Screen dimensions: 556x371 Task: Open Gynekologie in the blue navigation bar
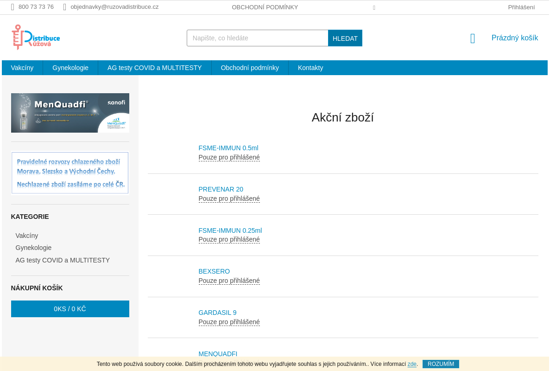[70, 68]
